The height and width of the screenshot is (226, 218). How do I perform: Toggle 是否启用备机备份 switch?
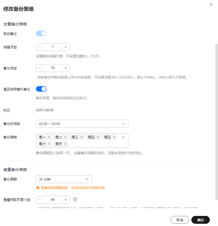pyautogui.click(x=41, y=89)
